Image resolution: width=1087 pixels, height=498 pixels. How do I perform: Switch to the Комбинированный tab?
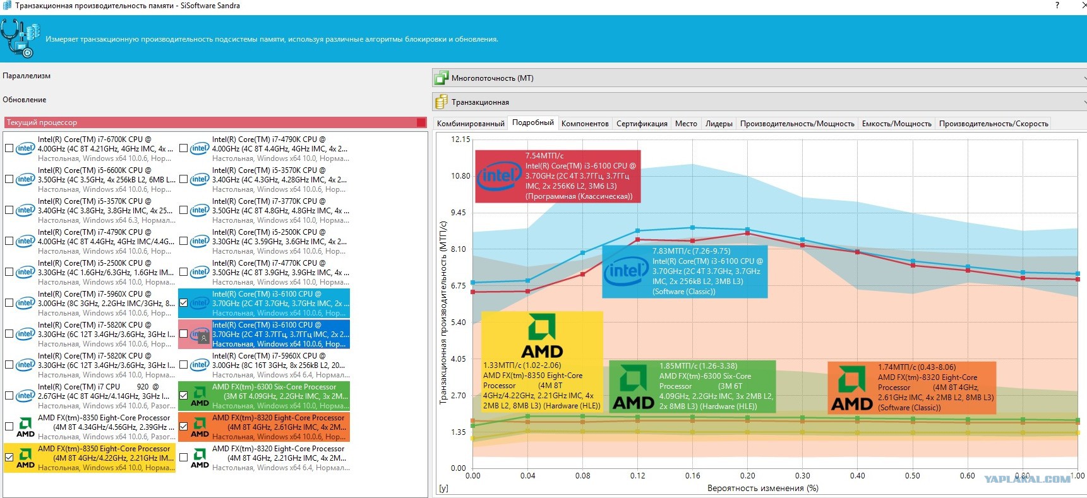[x=471, y=124]
